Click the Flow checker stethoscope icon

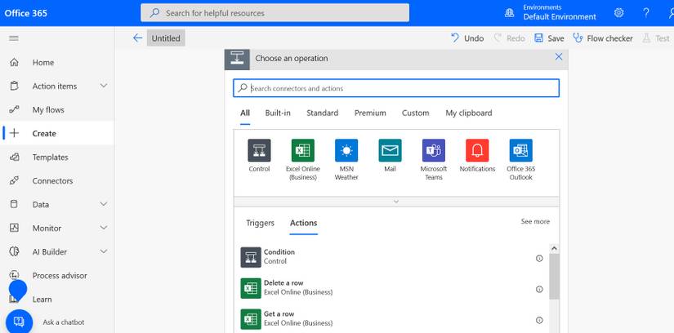(578, 38)
